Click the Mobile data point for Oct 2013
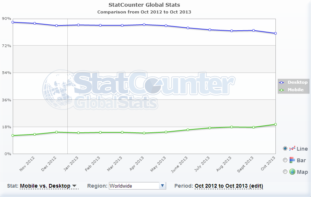The height and width of the screenshot is (197, 311). click(x=275, y=124)
